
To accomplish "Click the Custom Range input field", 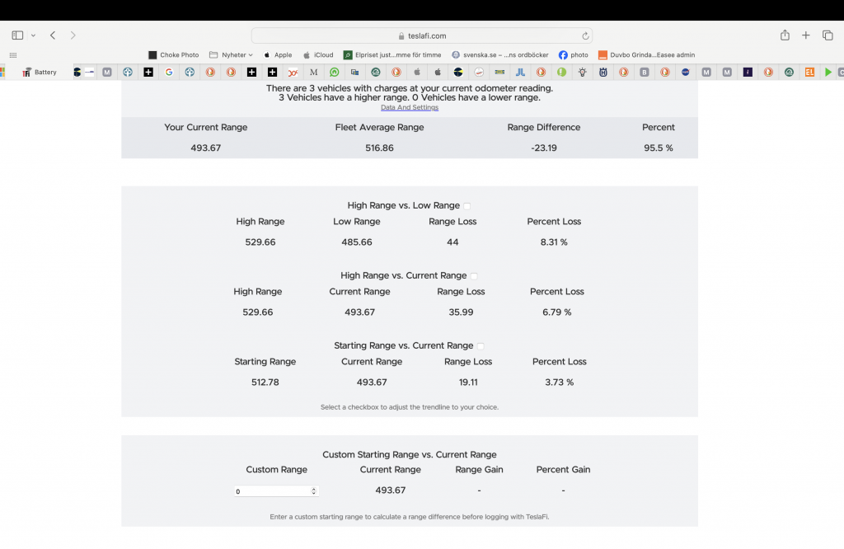I will tap(271, 491).
